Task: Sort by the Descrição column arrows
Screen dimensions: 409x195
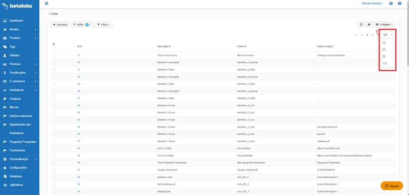Action: point(170,46)
